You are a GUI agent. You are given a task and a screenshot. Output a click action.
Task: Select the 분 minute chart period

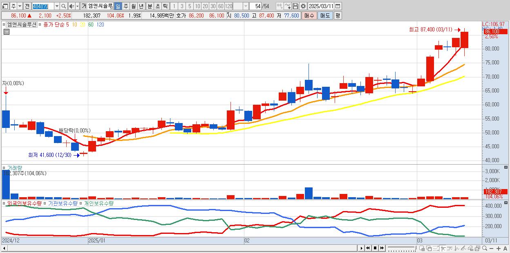[150, 6]
